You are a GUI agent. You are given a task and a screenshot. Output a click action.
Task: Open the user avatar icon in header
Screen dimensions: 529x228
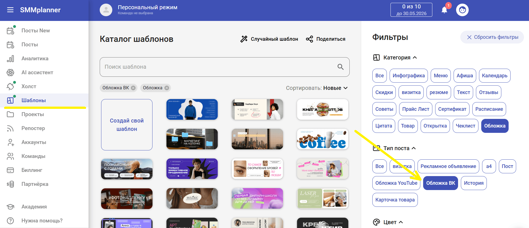[462, 10]
